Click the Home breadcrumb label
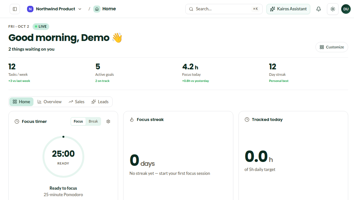 point(109,9)
